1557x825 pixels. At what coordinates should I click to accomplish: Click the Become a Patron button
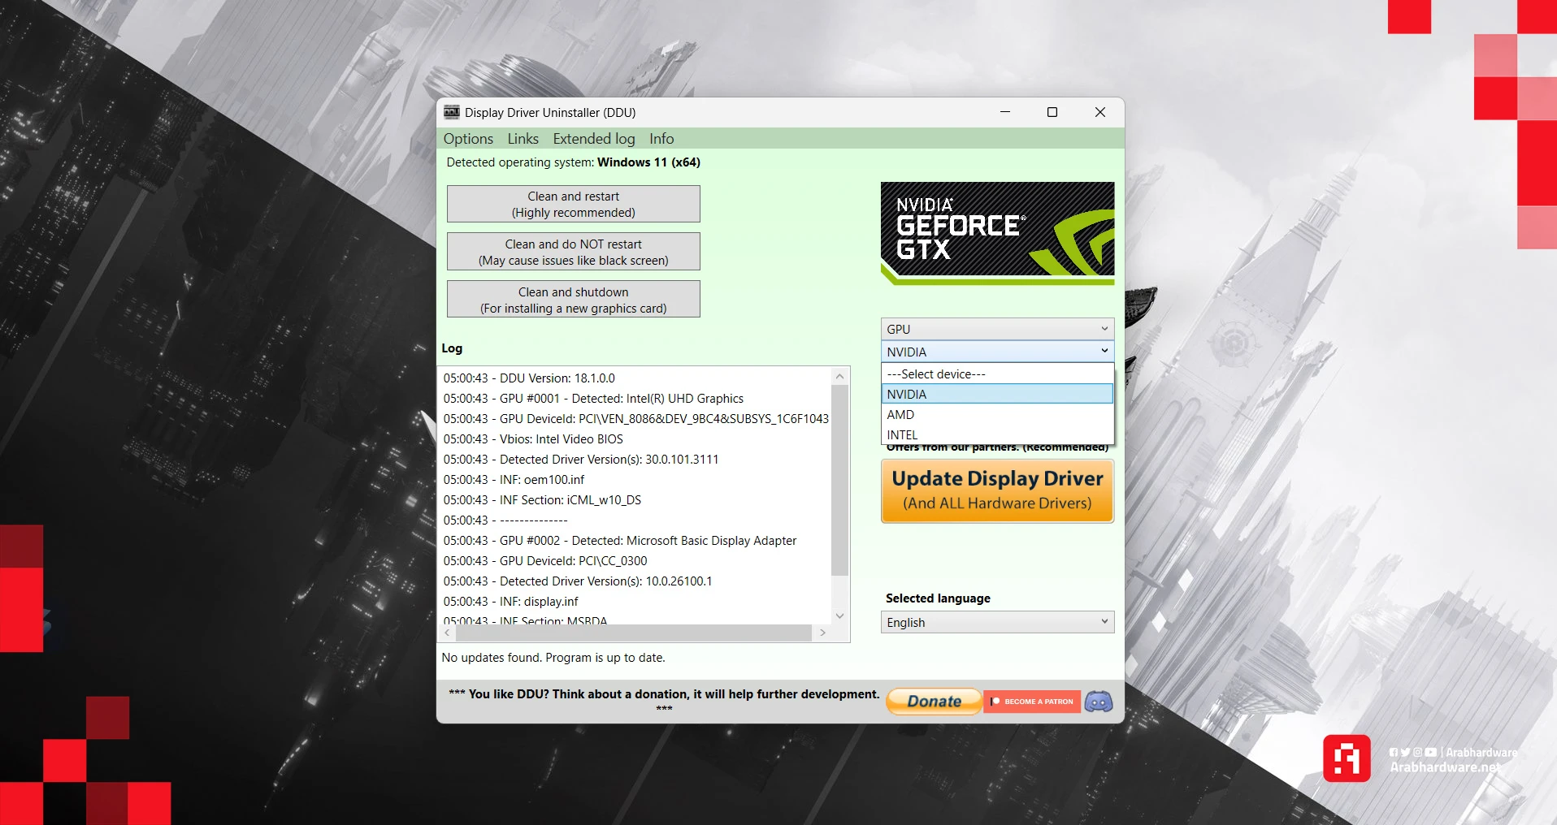click(1032, 702)
